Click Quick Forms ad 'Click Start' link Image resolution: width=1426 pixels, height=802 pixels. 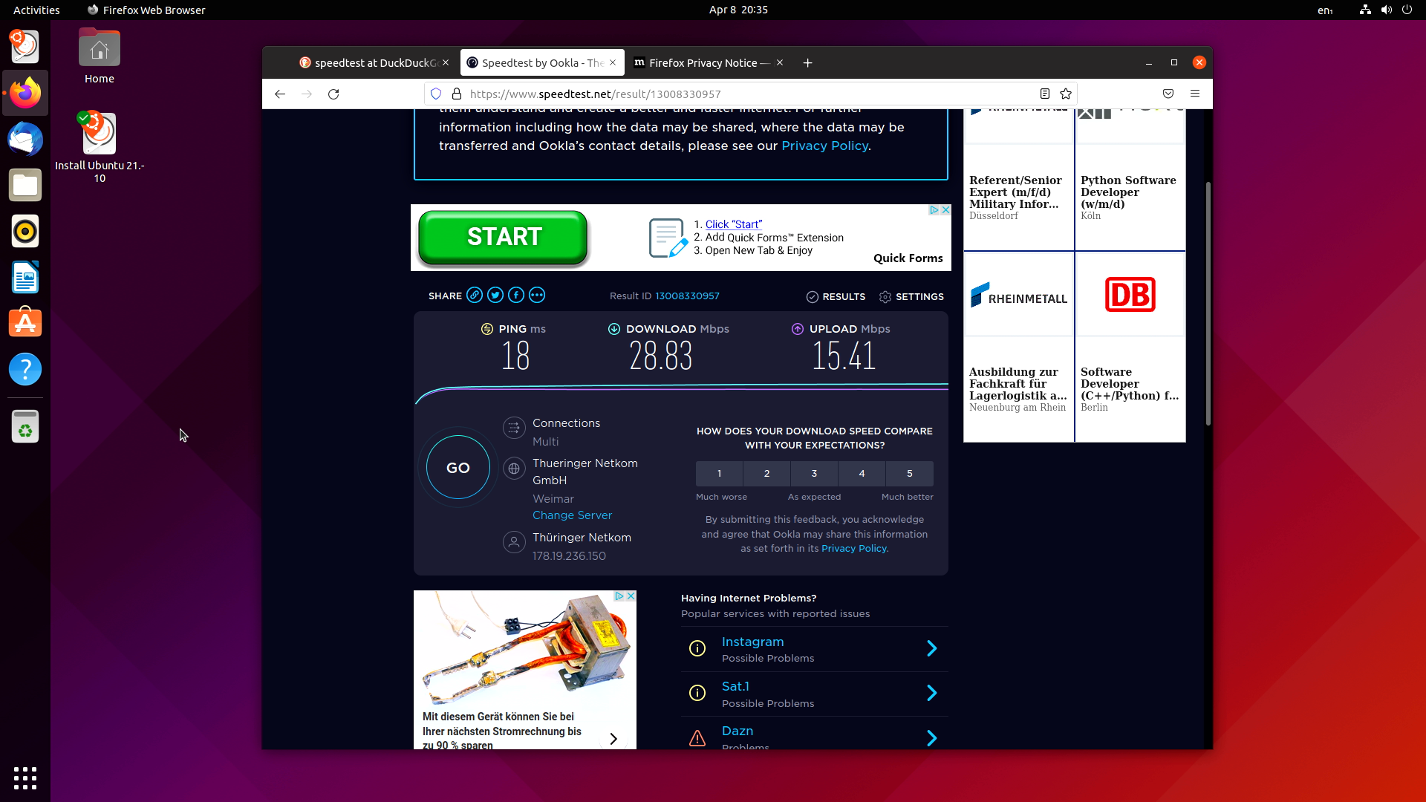tap(733, 224)
